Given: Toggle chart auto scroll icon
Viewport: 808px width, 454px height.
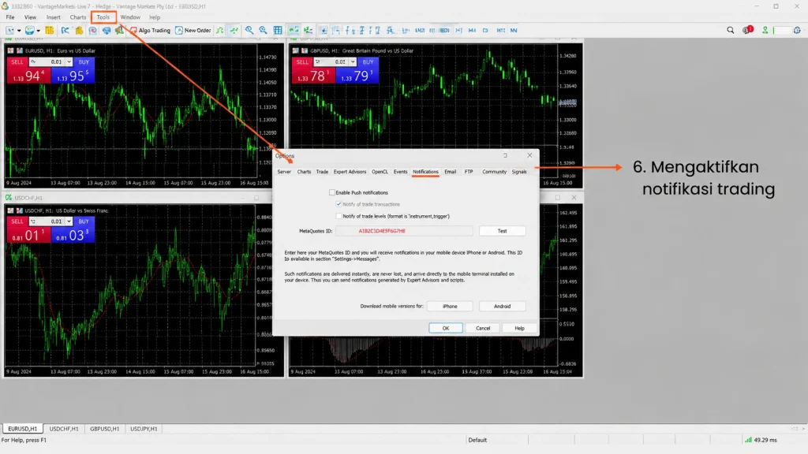Looking at the screenshot, I should pos(294,31).
